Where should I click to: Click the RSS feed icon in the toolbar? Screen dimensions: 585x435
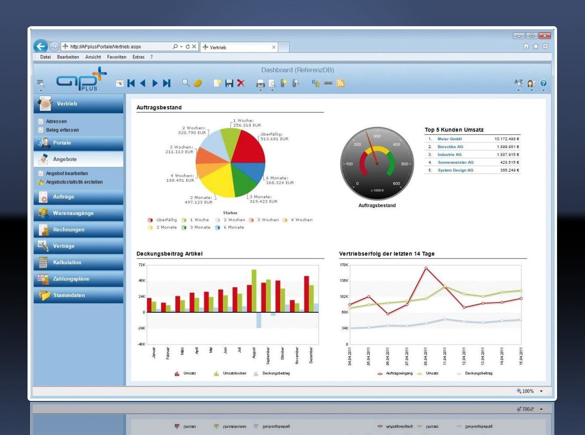341,83
